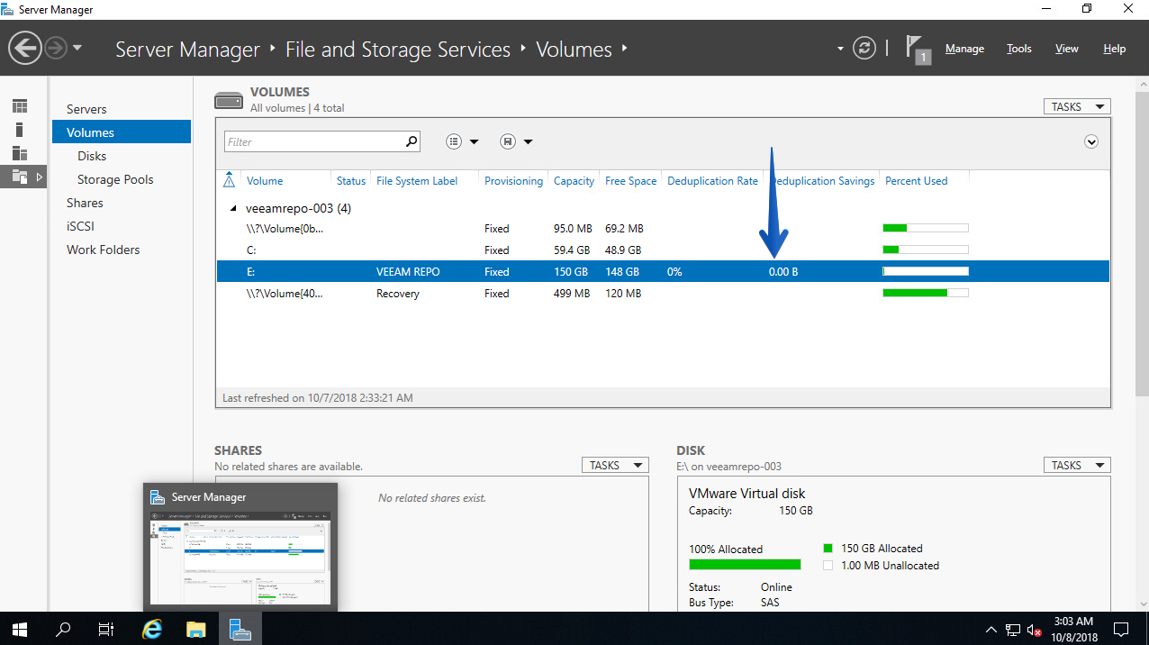
Task: Click the filter search magnifier icon
Action: (x=412, y=141)
